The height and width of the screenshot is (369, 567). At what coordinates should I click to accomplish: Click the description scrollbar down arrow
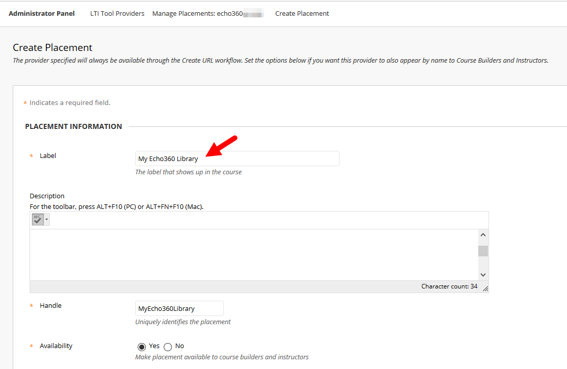coord(483,275)
